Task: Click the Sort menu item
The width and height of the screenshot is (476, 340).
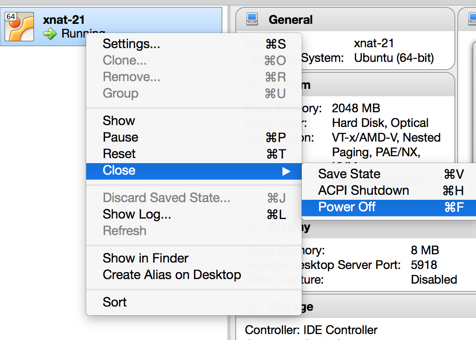Action: click(x=115, y=302)
